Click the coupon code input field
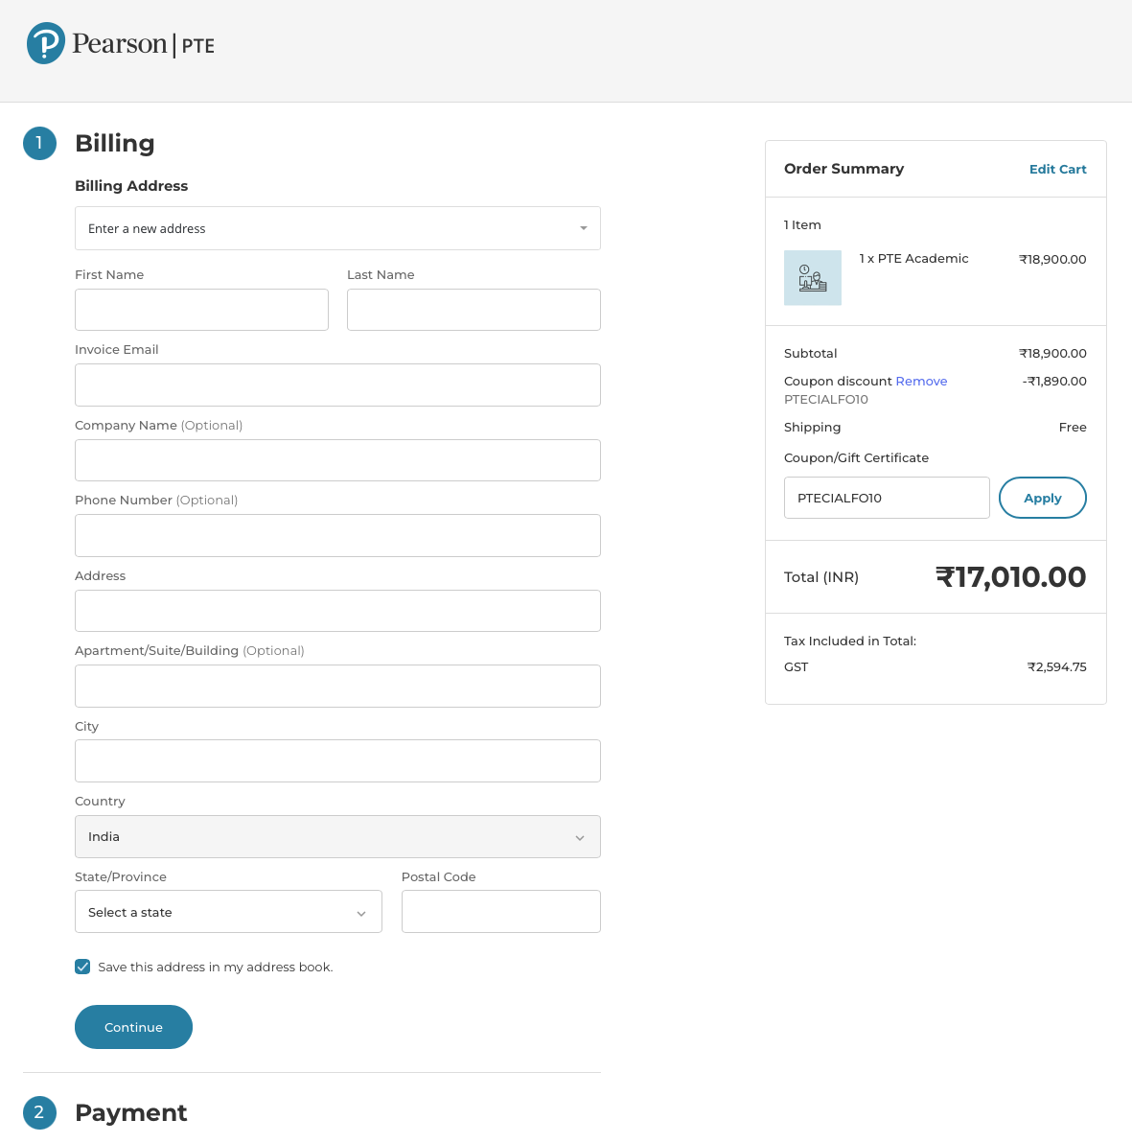Image resolution: width=1132 pixels, height=1143 pixels. (x=887, y=498)
